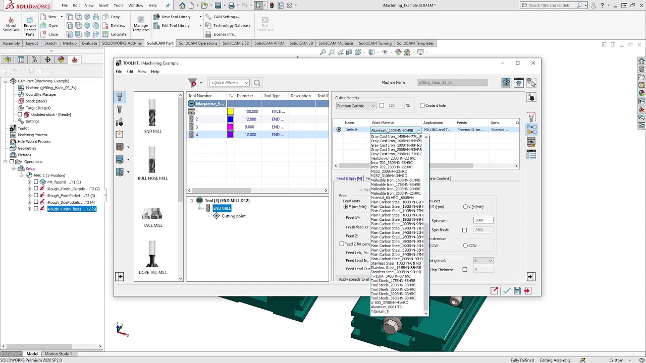The image size is (646, 363).
Task: Open Technology Database
Action: coord(228,25)
